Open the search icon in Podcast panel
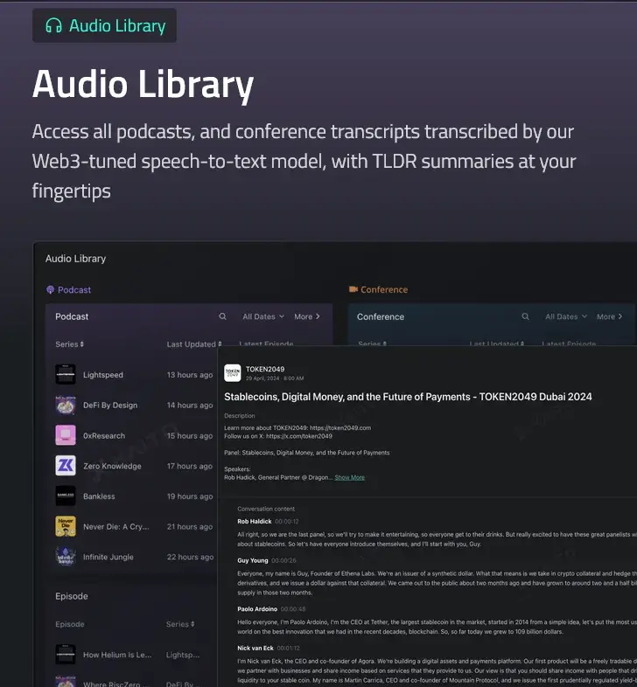Screen dimensions: 637x687 click(222, 316)
